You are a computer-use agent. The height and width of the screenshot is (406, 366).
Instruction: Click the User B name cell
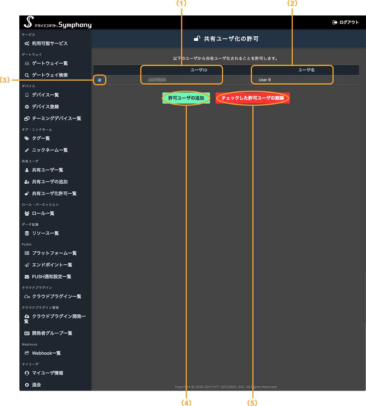pyautogui.click(x=265, y=80)
